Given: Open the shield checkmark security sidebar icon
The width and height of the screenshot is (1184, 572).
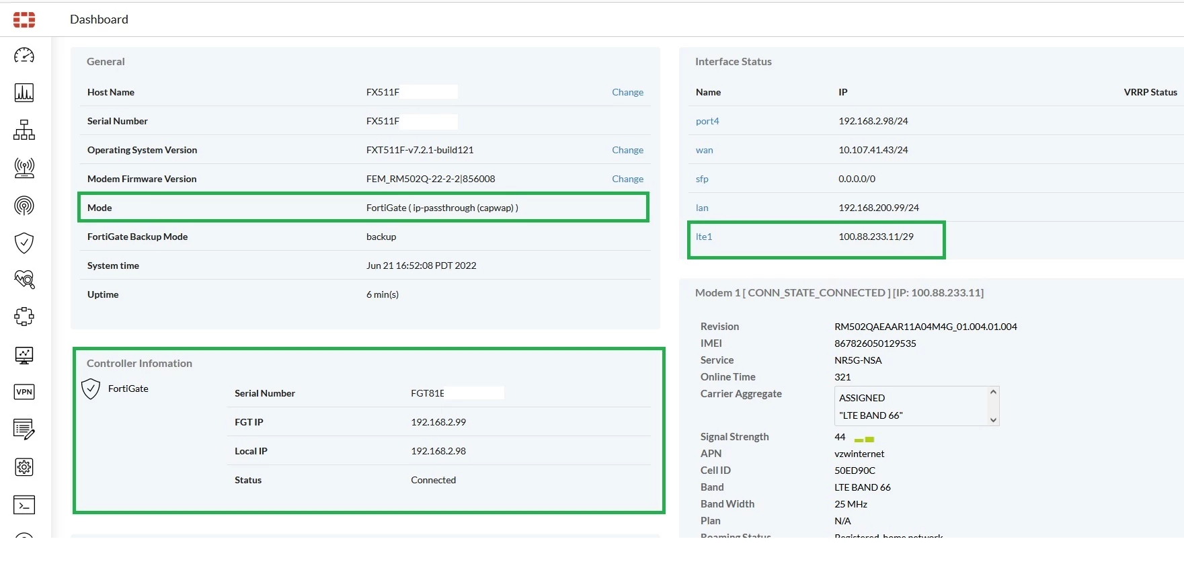Looking at the screenshot, I should pyautogui.click(x=24, y=243).
